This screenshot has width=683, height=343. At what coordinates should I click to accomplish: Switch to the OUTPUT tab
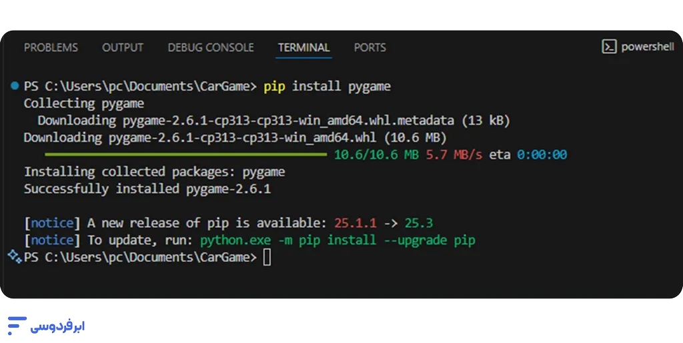[x=123, y=47]
